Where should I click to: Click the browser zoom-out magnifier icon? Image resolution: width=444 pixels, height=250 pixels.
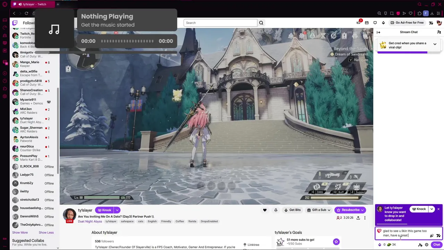(379, 13)
